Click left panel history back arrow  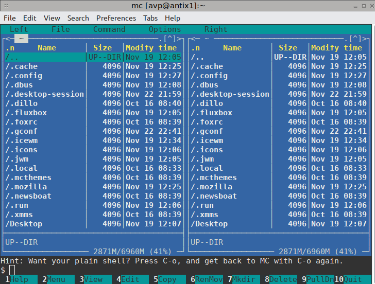[x=7, y=39]
